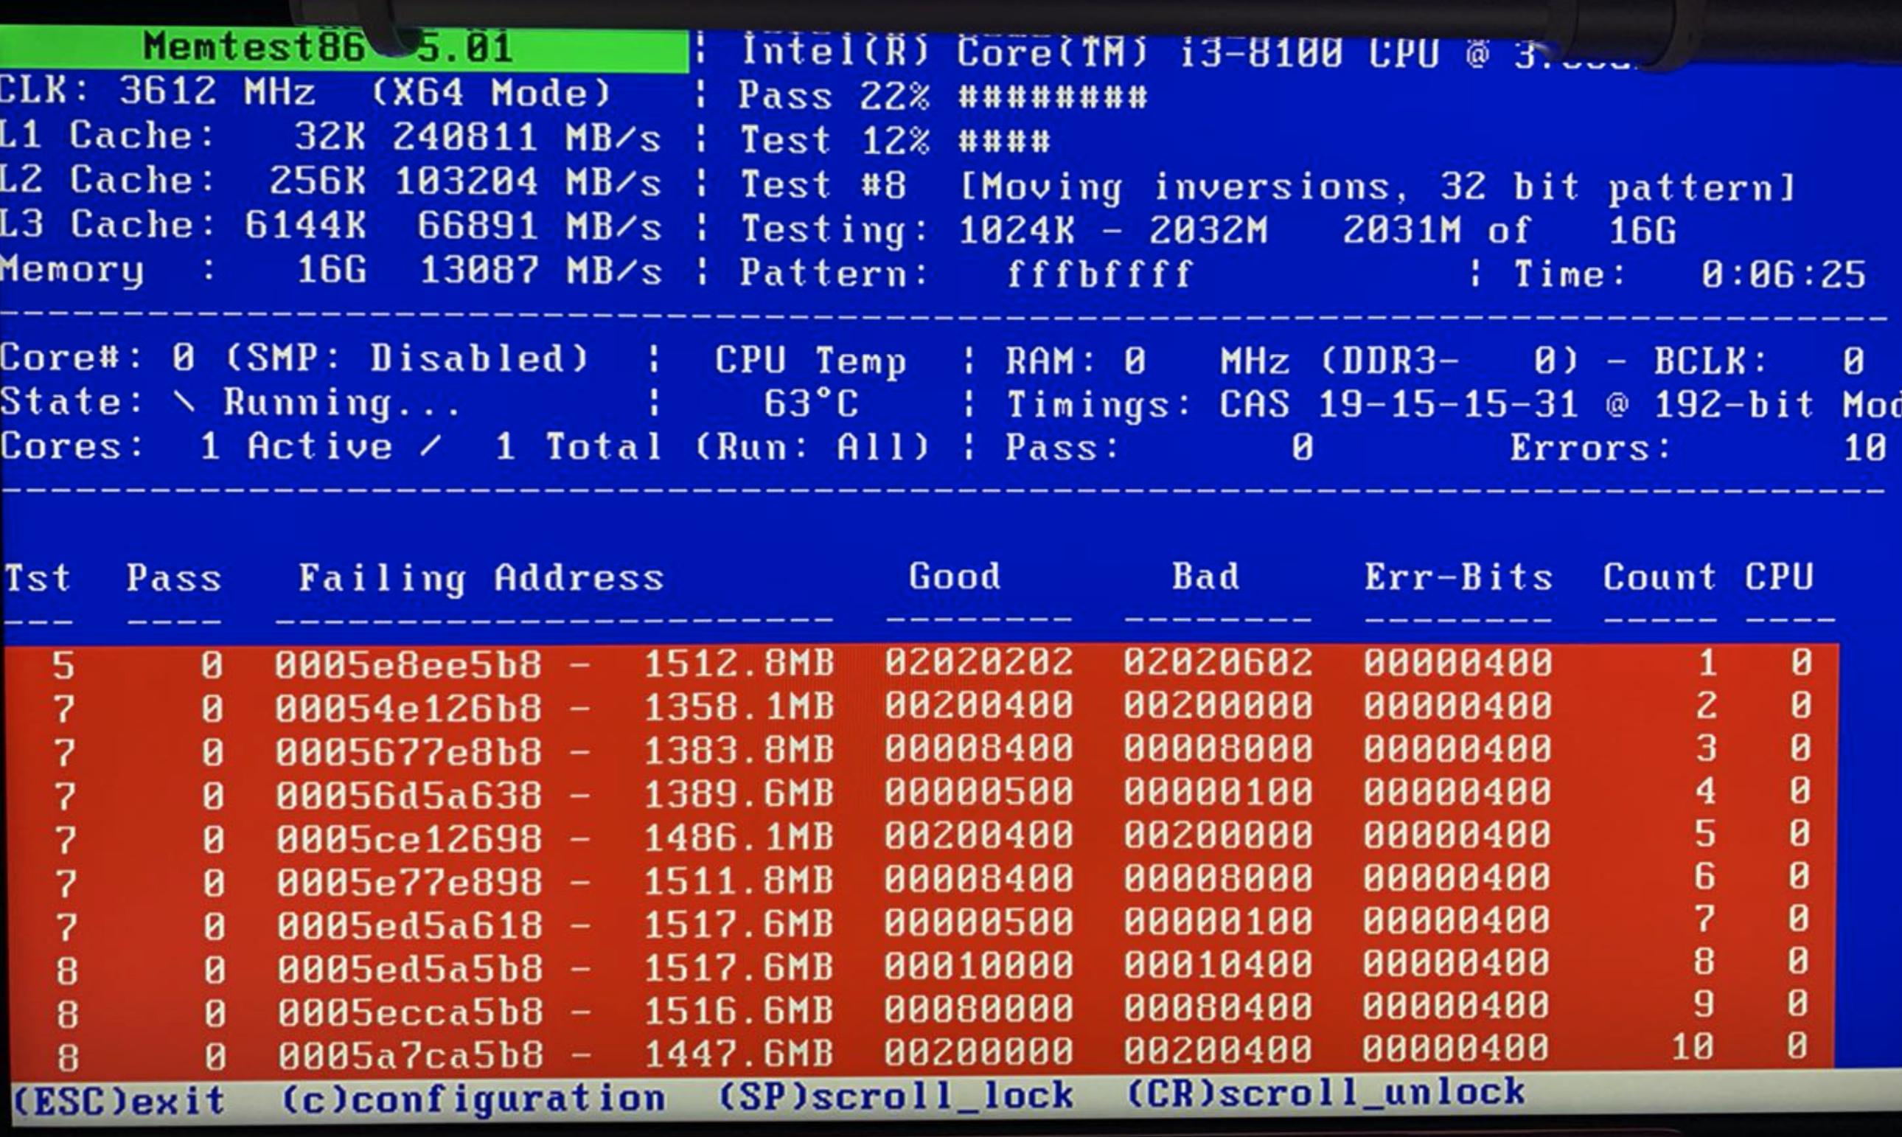This screenshot has height=1137, width=1902.
Task: Click the CPU Temp 63°C reading
Action: pos(811,404)
